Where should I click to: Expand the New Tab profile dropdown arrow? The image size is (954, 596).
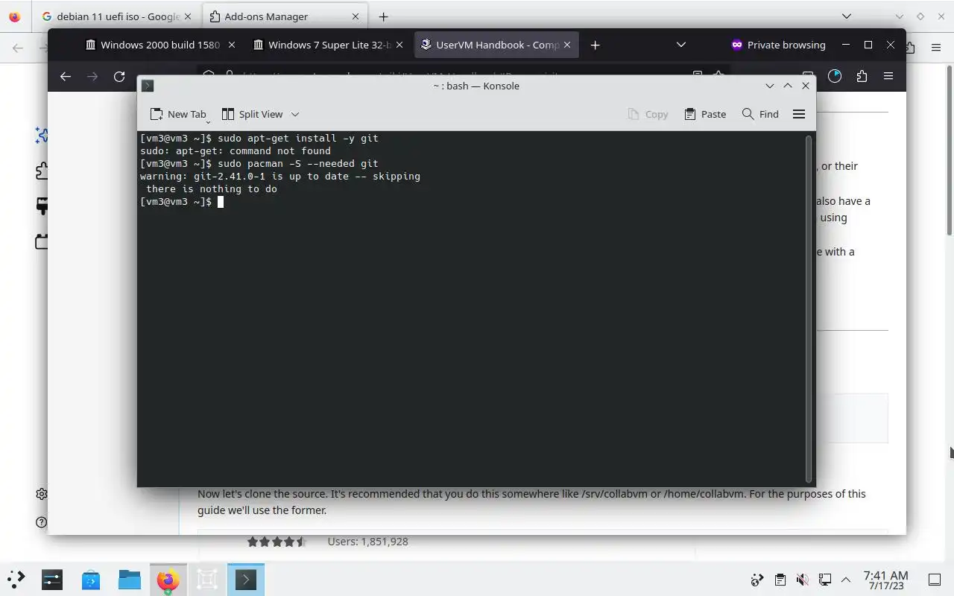click(x=208, y=121)
